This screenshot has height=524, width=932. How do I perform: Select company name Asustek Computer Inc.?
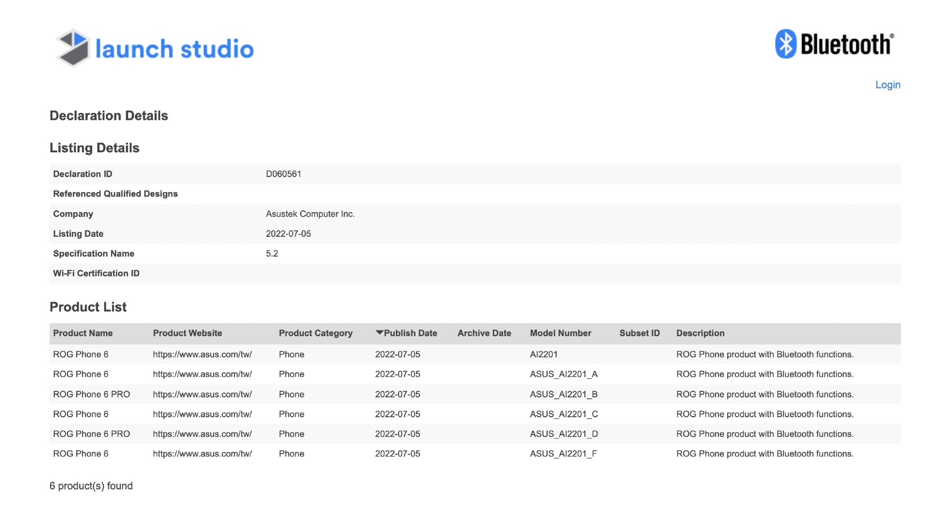pos(310,214)
